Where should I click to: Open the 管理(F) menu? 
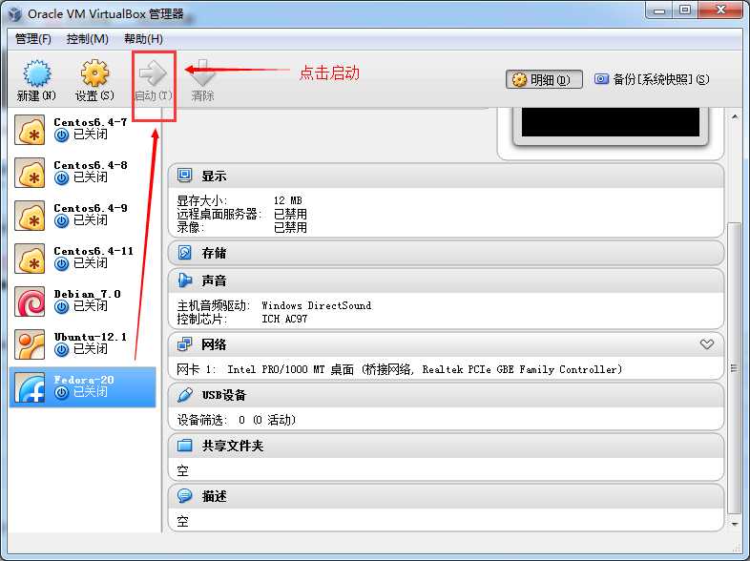click(33, 39)
